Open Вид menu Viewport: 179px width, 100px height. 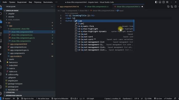click(x=30, y=2)
